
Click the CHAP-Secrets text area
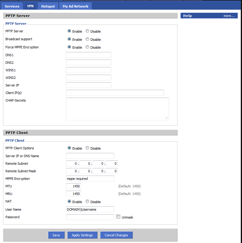[117, 109]
